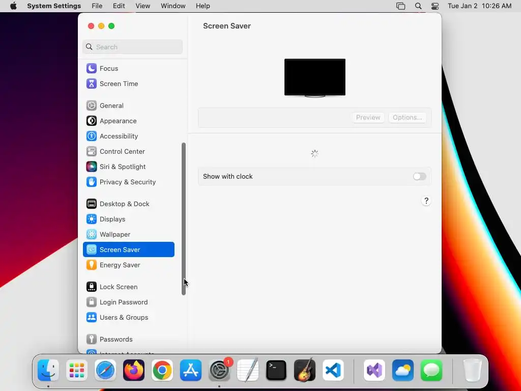Click System Settings icon in Dock
Screen dimensions: 521x391
pyautogui.click(x=220, y=370)
